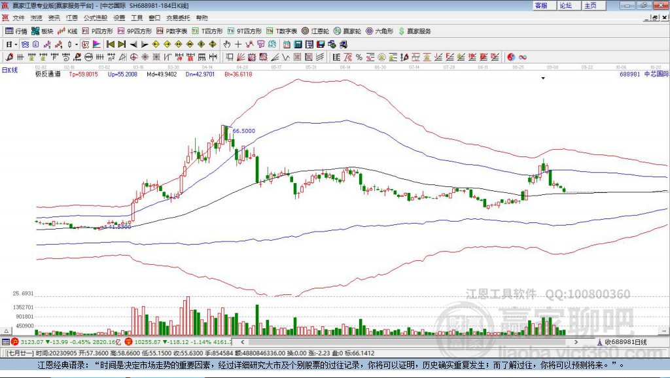Click the red floppy save icon

(x=321, y=44)
